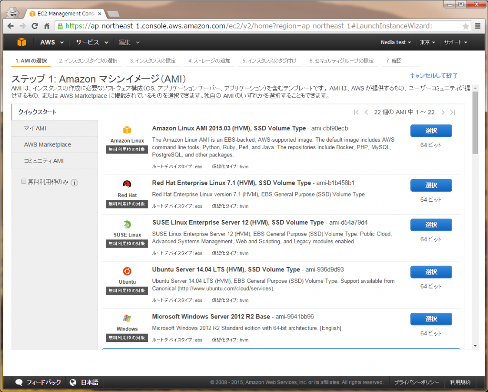Image resolution: width=488 pixels, height=392 pixels.
Task: Open the AWS dropdown menu
Action: coord(51,42)
